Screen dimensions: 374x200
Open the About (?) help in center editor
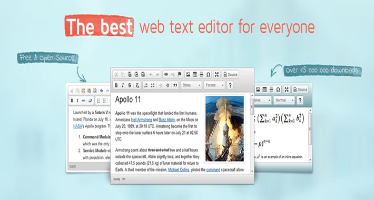(230, 85)
